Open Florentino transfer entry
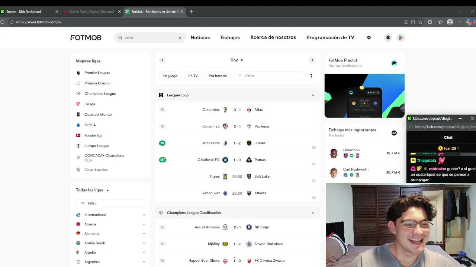Screen dimensions: 476x267 coord(364,153)
